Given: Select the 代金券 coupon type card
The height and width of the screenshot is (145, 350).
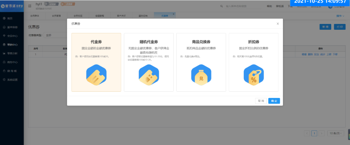Looking at the screenshot, I should click(x=96, y=62).
